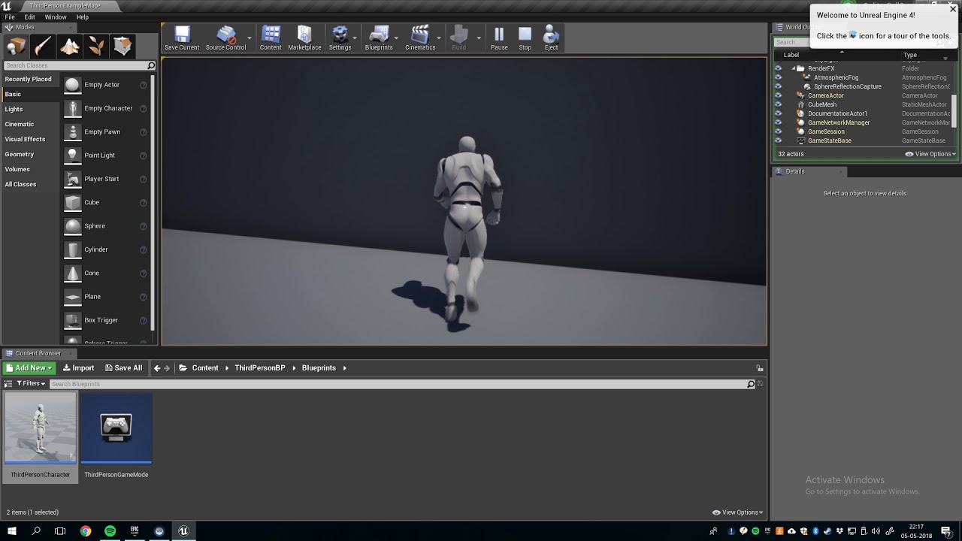The height and width of the screenshot is (541, 962).
Task: Go to ThirdPersonBP breadcrumb
Action: point(260,368)
